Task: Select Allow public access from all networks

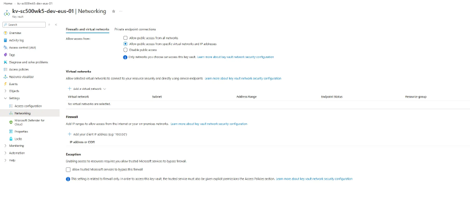Action: [125, 38]
